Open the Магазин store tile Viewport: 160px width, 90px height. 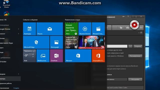(78, 56)
